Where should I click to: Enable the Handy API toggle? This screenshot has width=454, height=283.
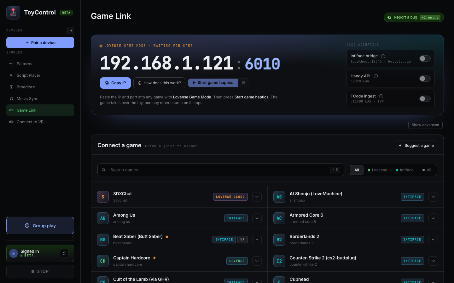pos(425,79)
